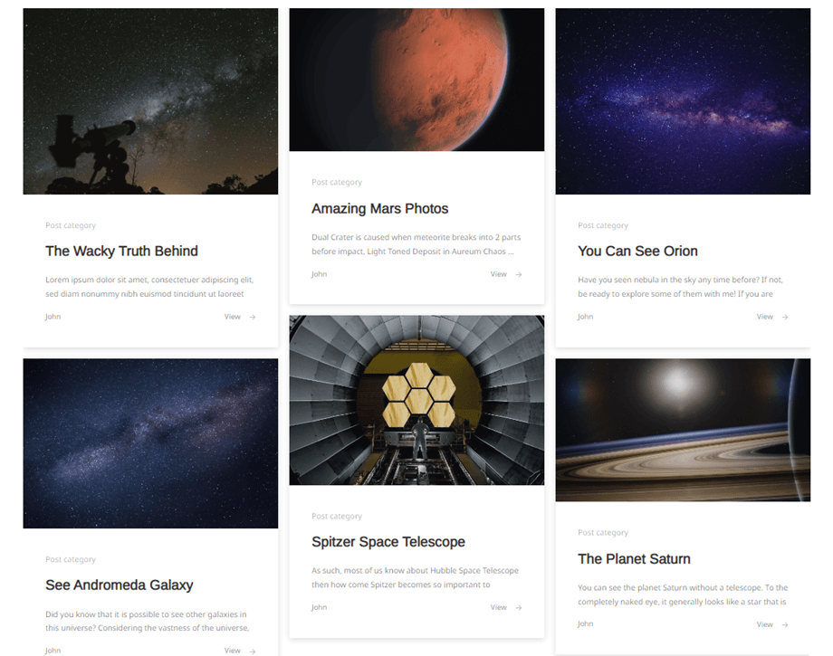Click arrow icon on Spitzer Telescope card
833x656 pixels.
click(x=519, y=608)
